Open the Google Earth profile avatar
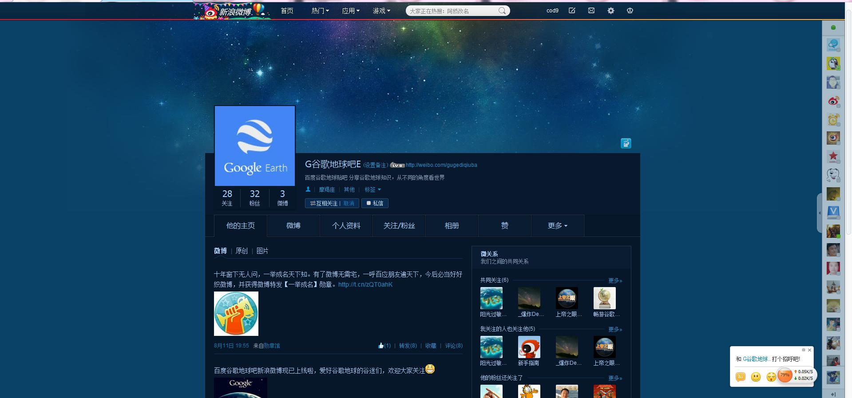The height and width of the screenshot is (398, 852). 255,146
